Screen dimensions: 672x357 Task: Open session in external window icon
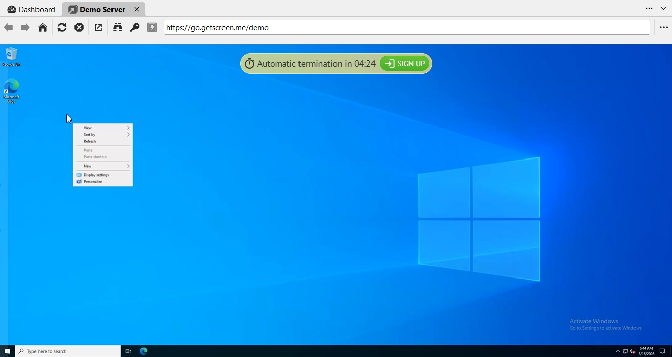tap(98, 28)
